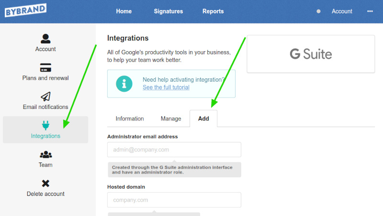
Task: Open the Home menu
Action: click(x=124, y=11)
